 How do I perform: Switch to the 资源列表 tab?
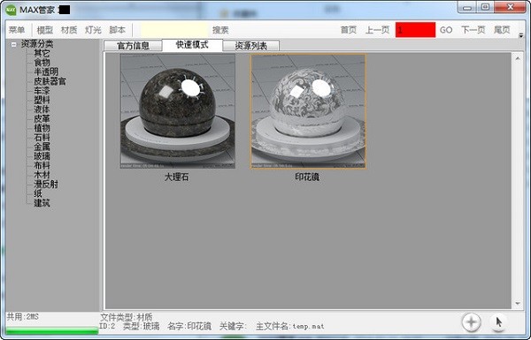pyautogui.click(x=251, y=46)
